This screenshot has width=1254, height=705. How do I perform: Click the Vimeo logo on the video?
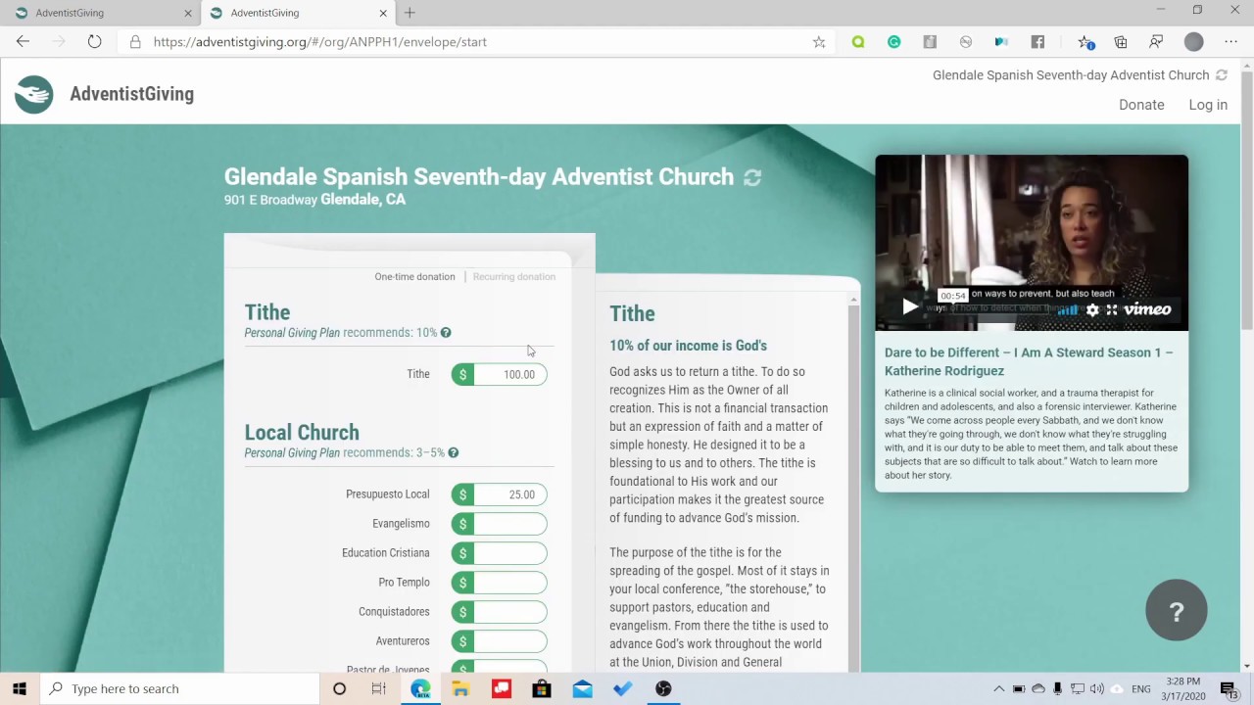[1147, 309]
